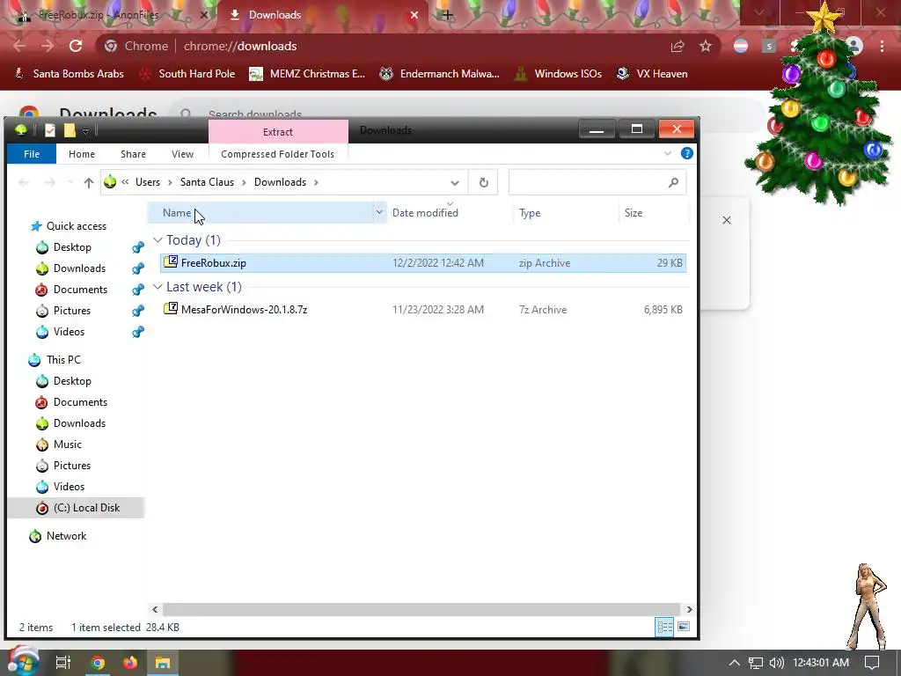Viewport: 901px width, 676px height.
Task: Open Downloads under This PC
Action: [79, 423]
